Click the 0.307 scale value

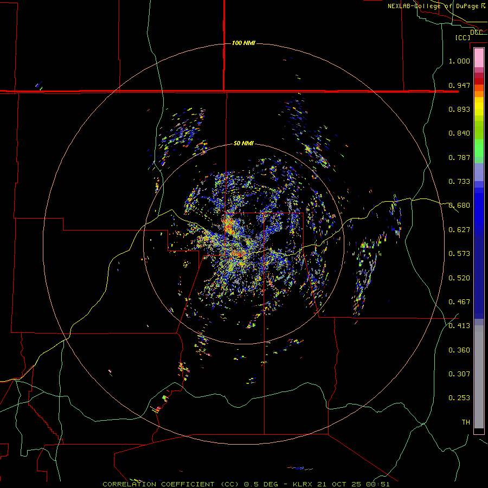click(459, 374)
